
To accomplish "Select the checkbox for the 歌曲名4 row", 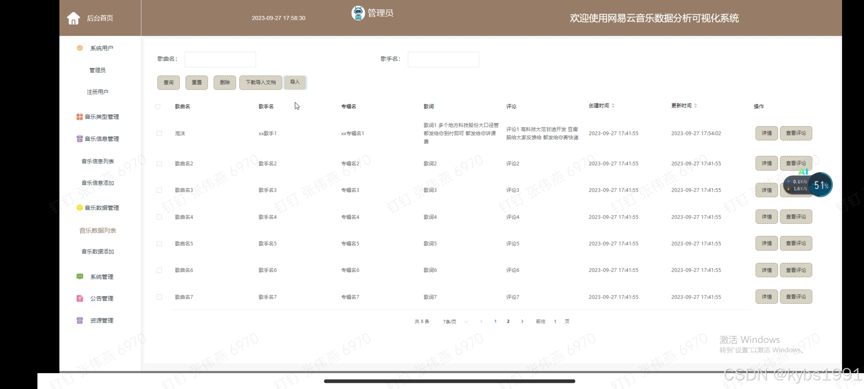I will [159, 217].
